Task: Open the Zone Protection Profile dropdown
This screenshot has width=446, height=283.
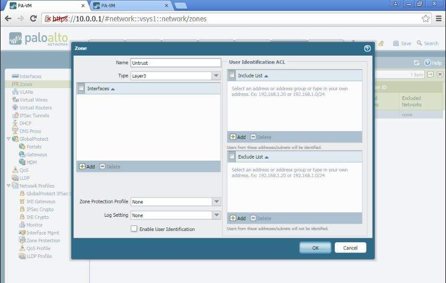Action: [x=216, y=202]
